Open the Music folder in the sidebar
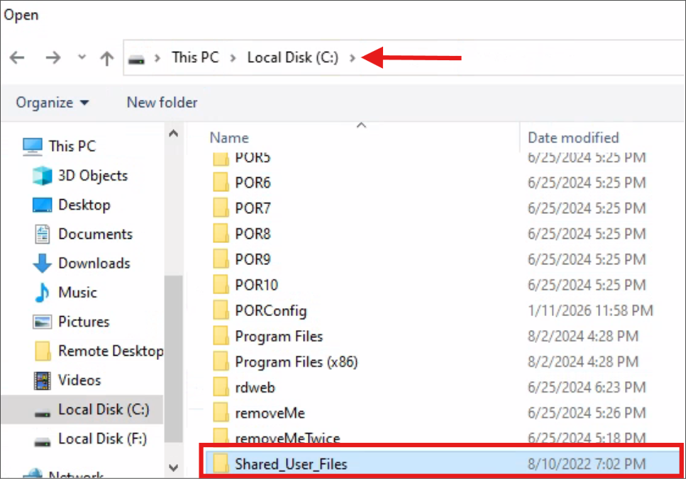This screenshot has height=479, width=686. 77,292
